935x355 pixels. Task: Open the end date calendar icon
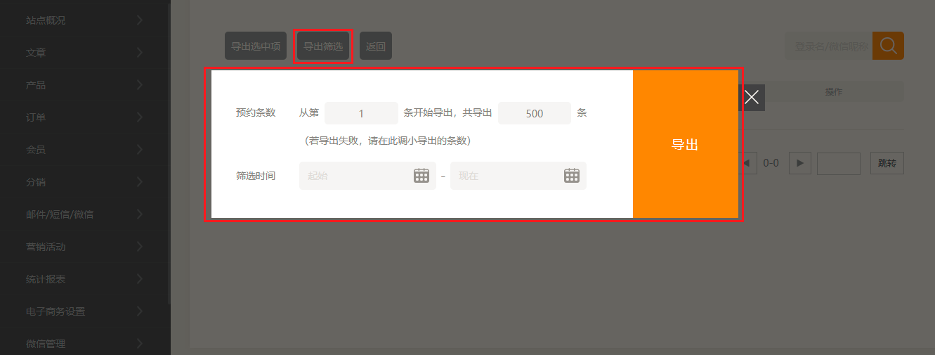pos(572,176)
